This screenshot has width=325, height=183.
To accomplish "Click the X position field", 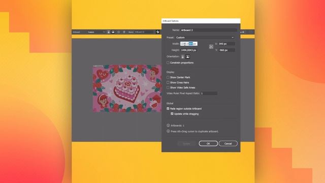I will pyautogui.click(x=226, y=44).
